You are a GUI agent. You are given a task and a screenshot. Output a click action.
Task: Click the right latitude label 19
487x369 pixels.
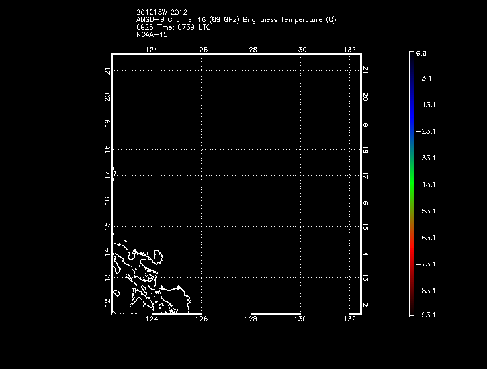click(x=365, y=123)
